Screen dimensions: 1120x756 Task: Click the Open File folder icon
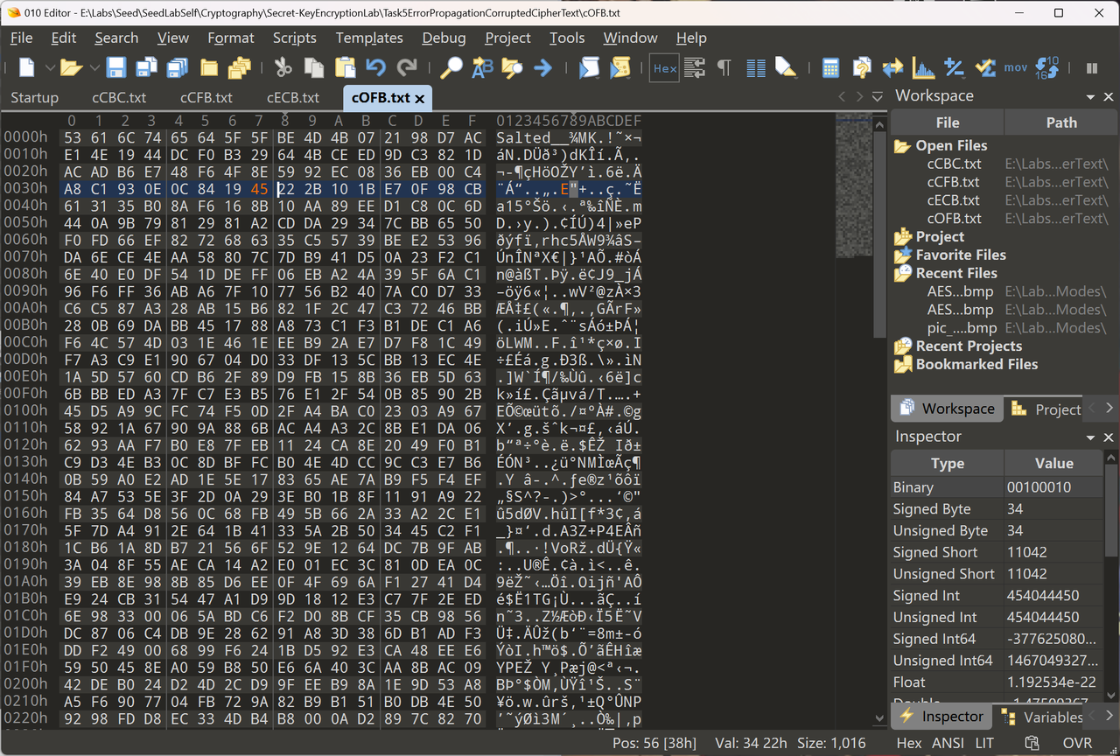click(x=71, y=67)
